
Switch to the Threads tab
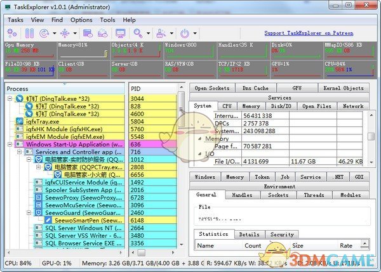pos(314,195)
